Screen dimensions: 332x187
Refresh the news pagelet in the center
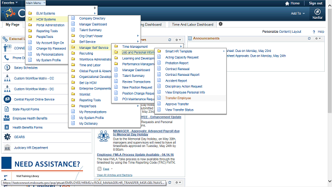170,40
